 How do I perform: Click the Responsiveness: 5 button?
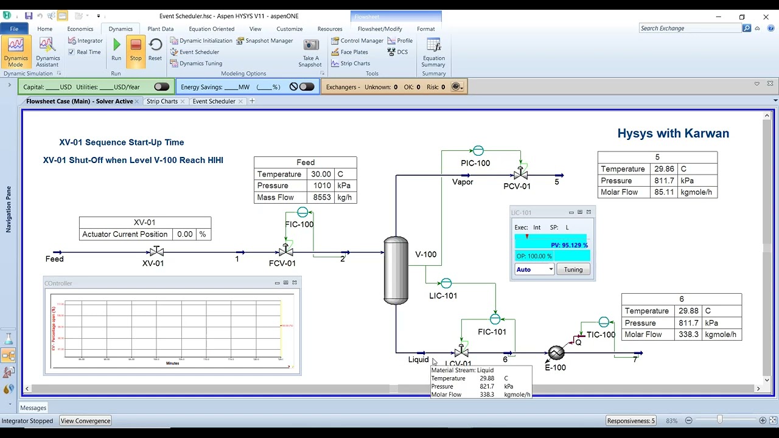point(631,420)
